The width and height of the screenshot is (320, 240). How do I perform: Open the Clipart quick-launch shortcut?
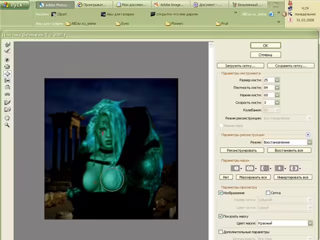59,14
